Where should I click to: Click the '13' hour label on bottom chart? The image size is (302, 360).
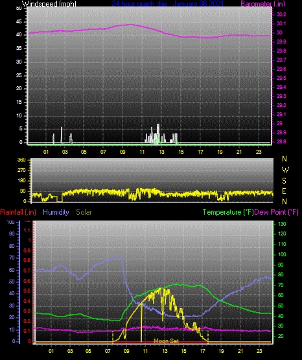point(165,351)
